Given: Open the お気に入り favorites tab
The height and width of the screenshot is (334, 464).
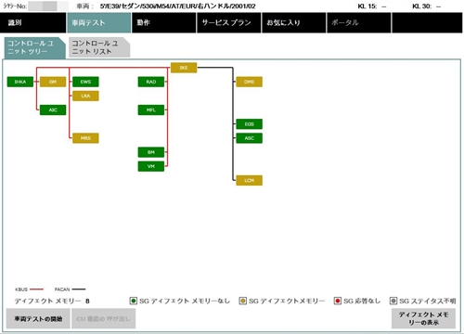Looking at the screenshot, I should pyautogui.click(x=294, y=22).
